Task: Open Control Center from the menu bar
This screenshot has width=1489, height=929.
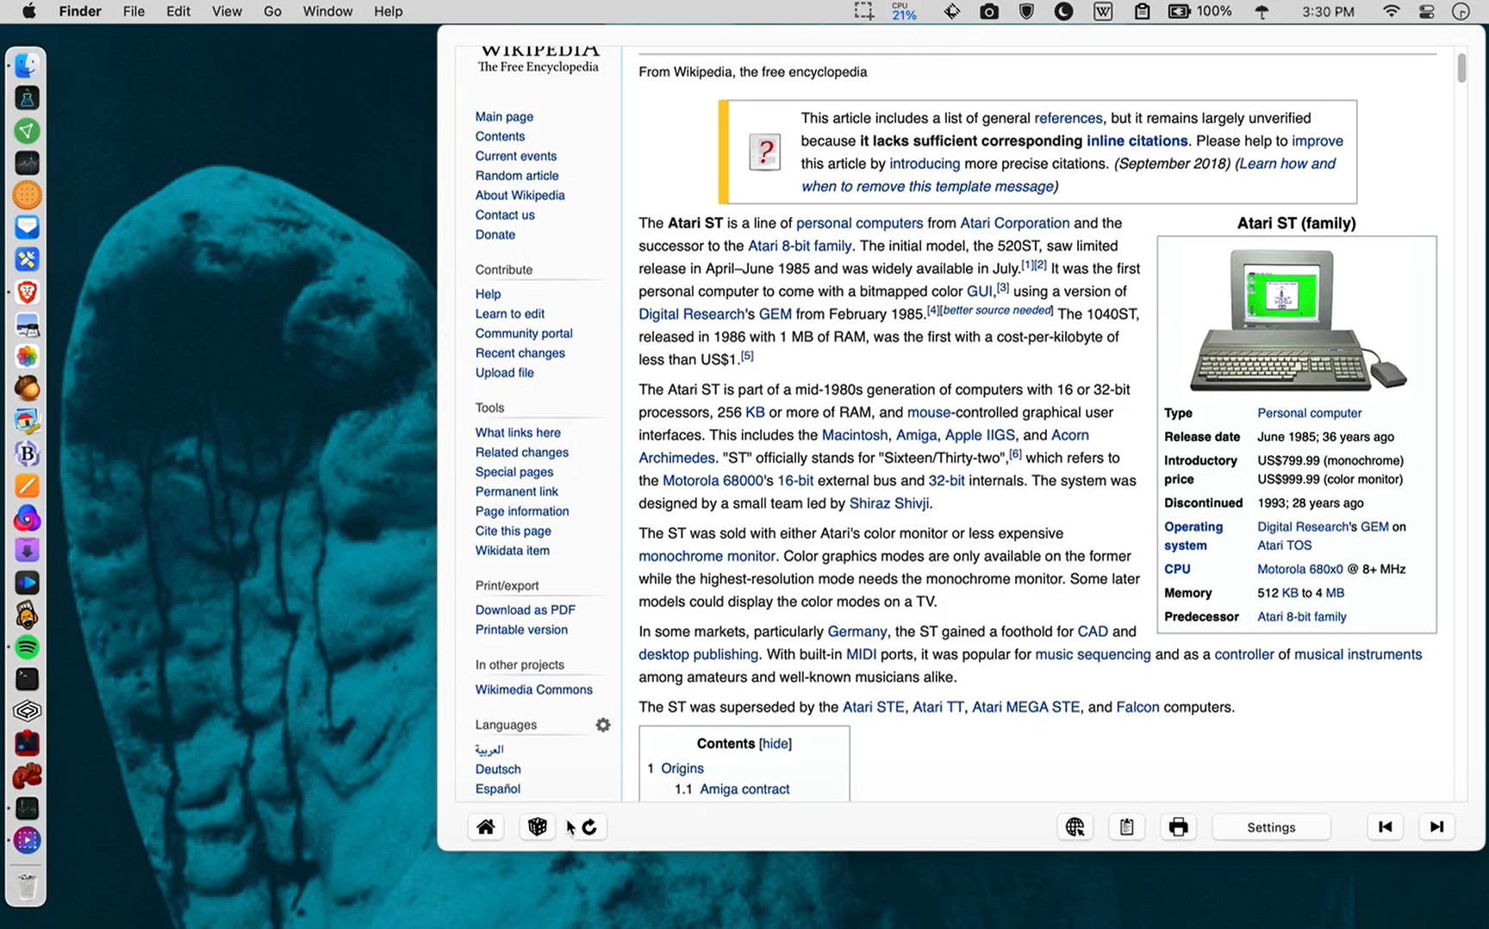Action: (x=1426, y=11)
